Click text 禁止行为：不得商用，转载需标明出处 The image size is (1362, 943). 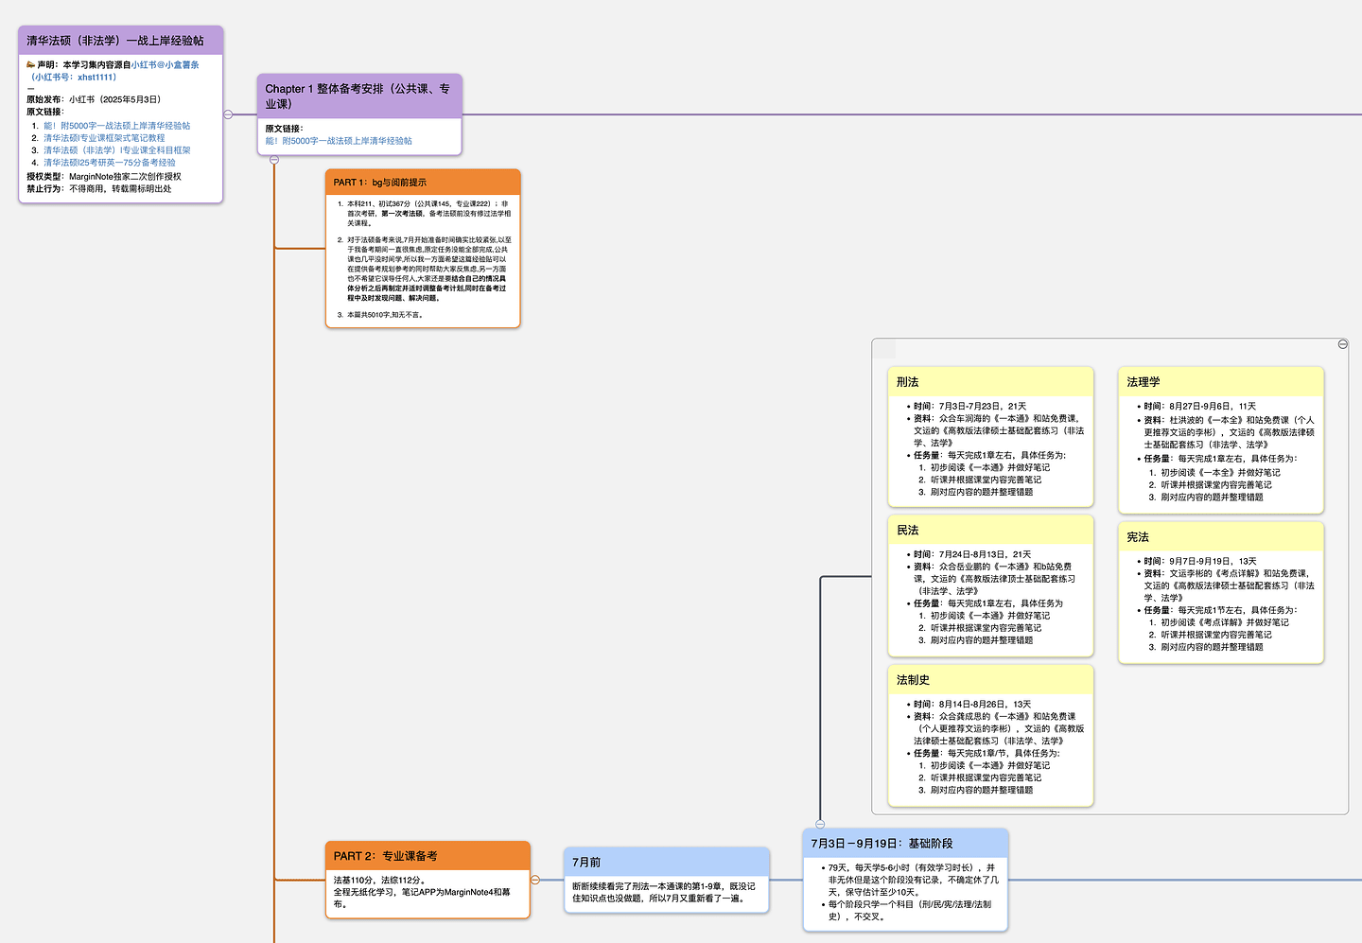[99, 189]
